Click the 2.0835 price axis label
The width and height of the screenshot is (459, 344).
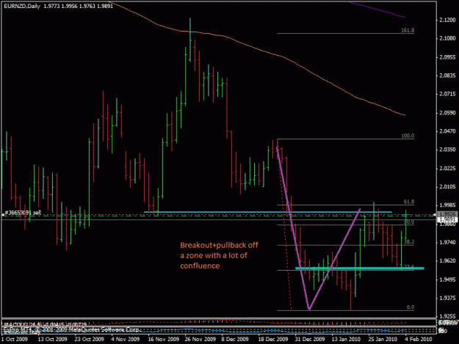click(447, 76)
